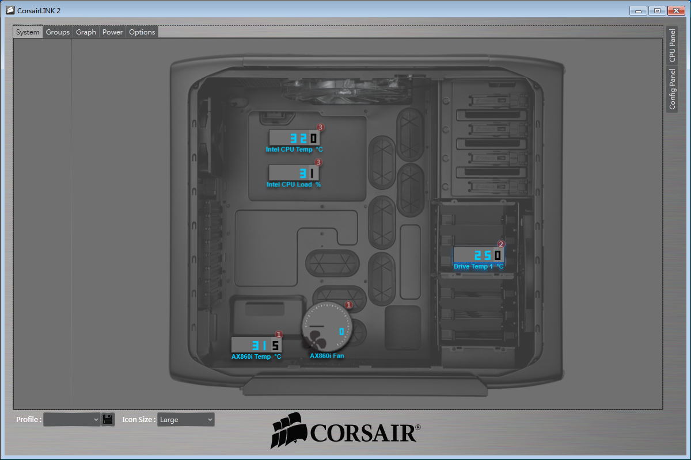Click the Drive Temp 1 °C label
The image size is (691, 460).
[x=479, y=266]
